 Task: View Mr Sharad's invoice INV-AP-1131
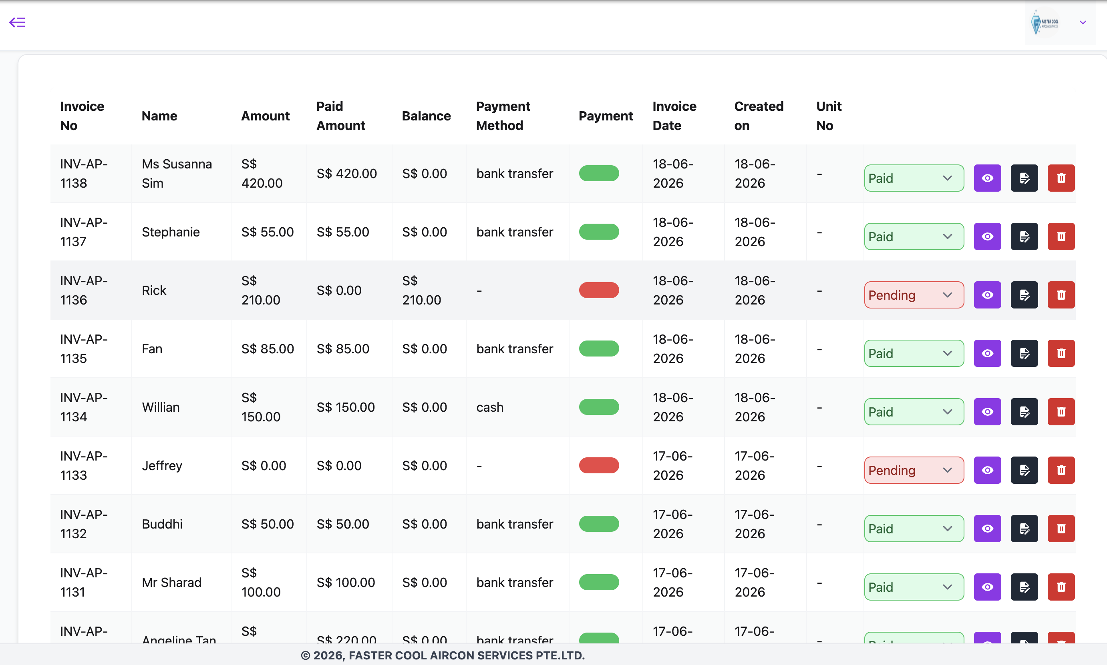tap(987, 587)
